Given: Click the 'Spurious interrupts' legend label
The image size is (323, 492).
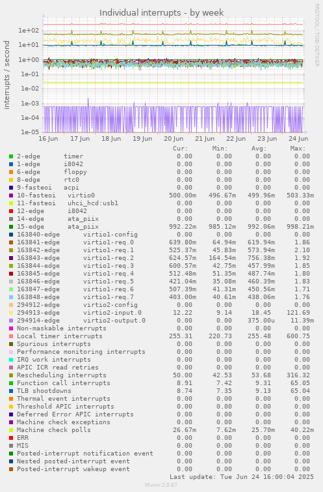Looking at the screenshot, I should (54, 344).
